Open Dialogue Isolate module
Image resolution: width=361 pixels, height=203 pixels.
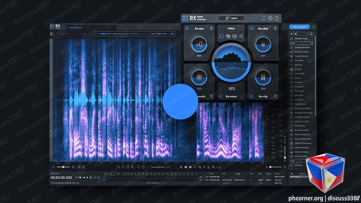(x=302, y=117)
